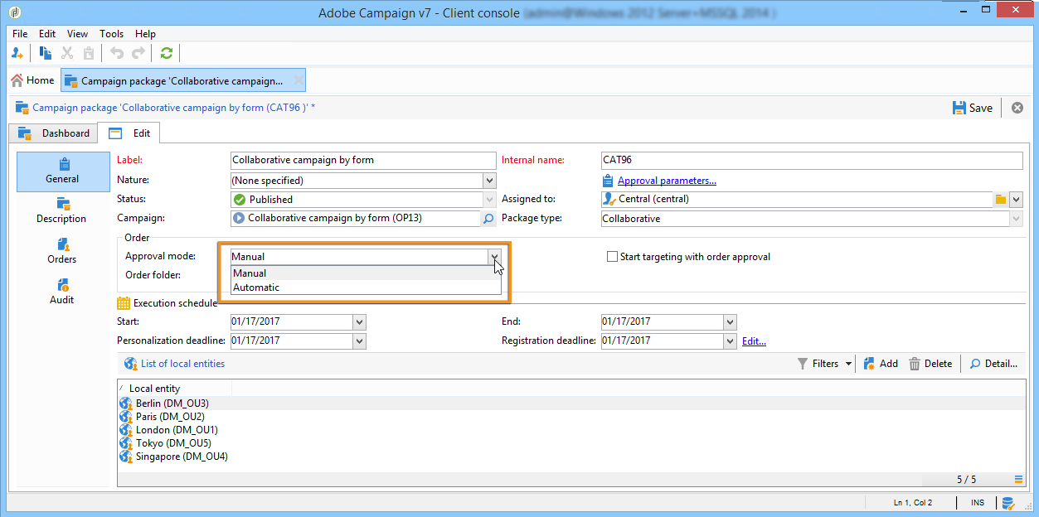Open the Approval parameters link
The image size is (1039, 517).
(x=667, y=181)
